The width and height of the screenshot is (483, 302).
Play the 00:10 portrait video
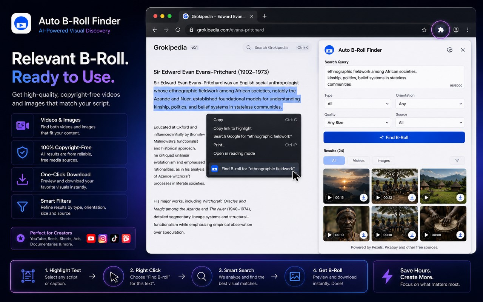click(329, 235)
